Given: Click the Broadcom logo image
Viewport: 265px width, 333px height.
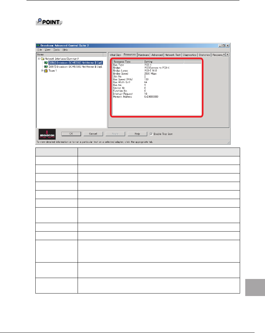Looking at the screenshot, I should coord(47,134).
